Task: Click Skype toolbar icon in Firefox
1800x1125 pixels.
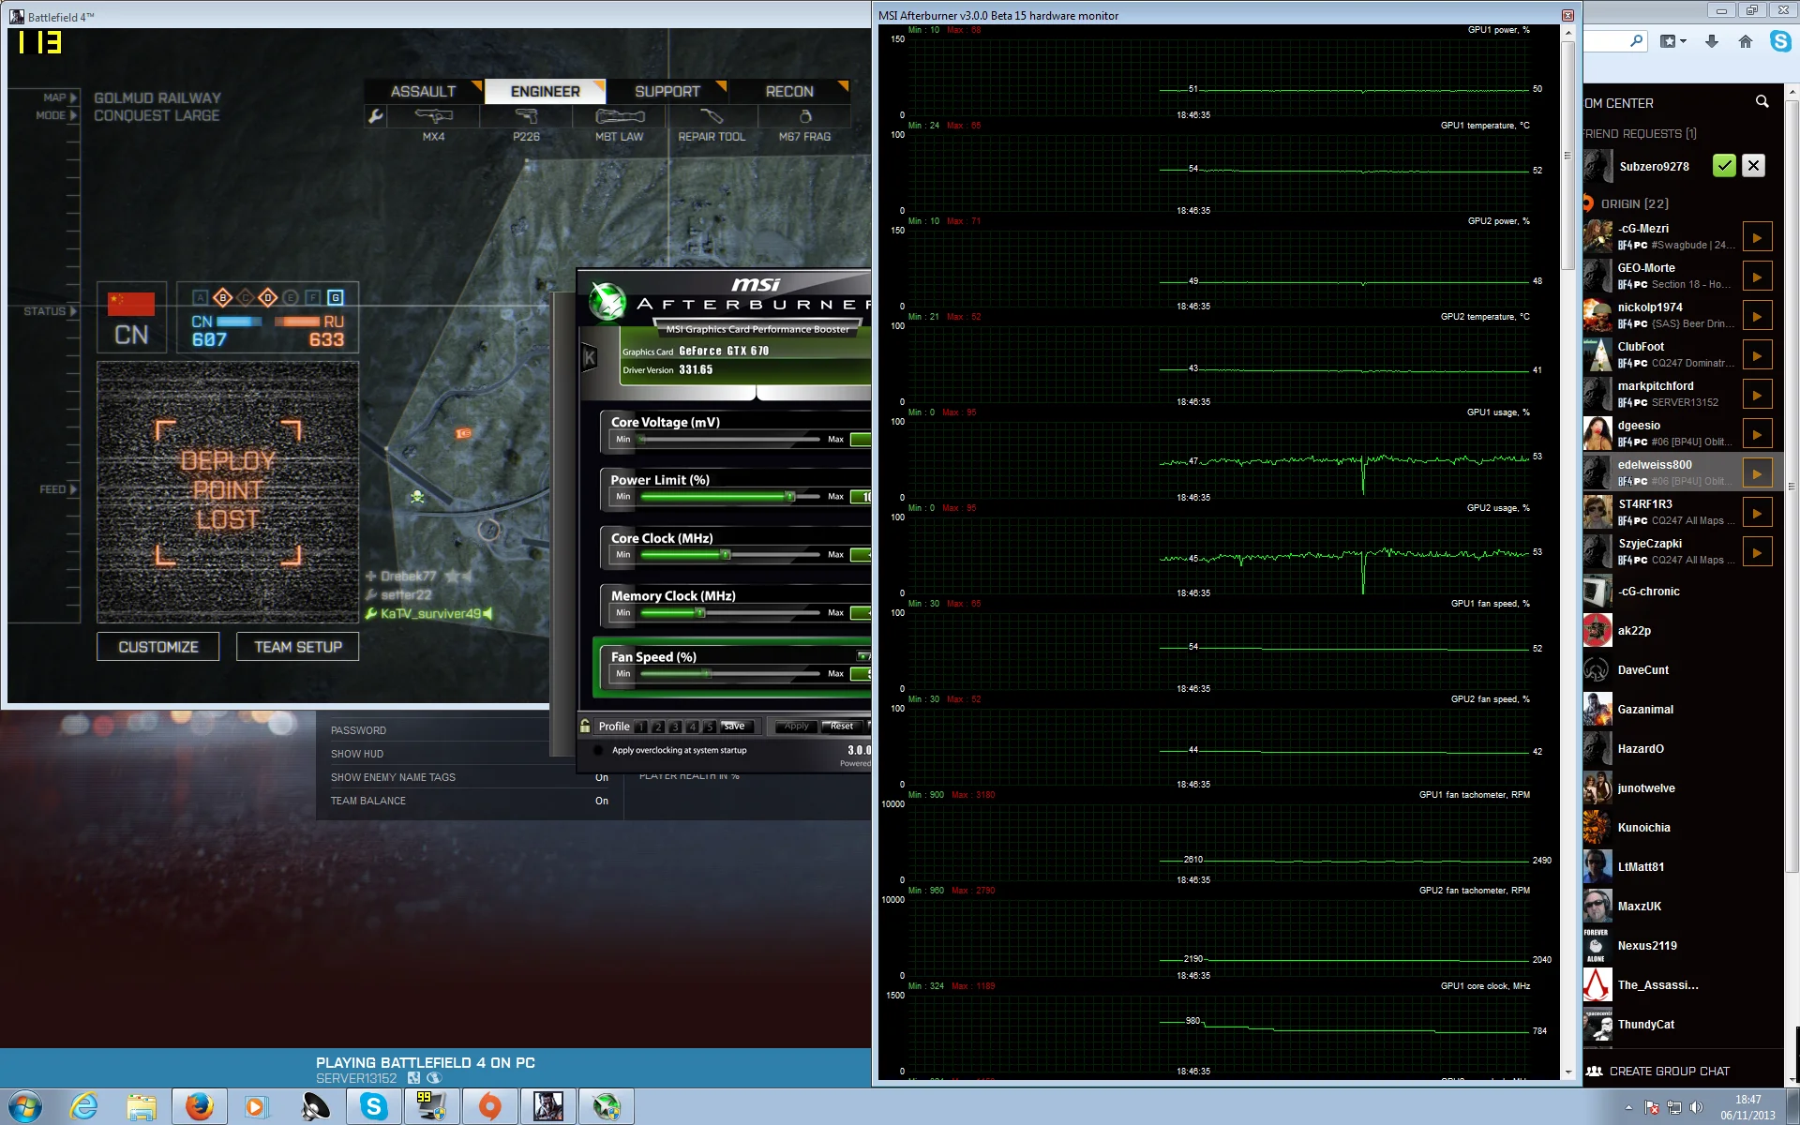Action: tap(1779, 41)
